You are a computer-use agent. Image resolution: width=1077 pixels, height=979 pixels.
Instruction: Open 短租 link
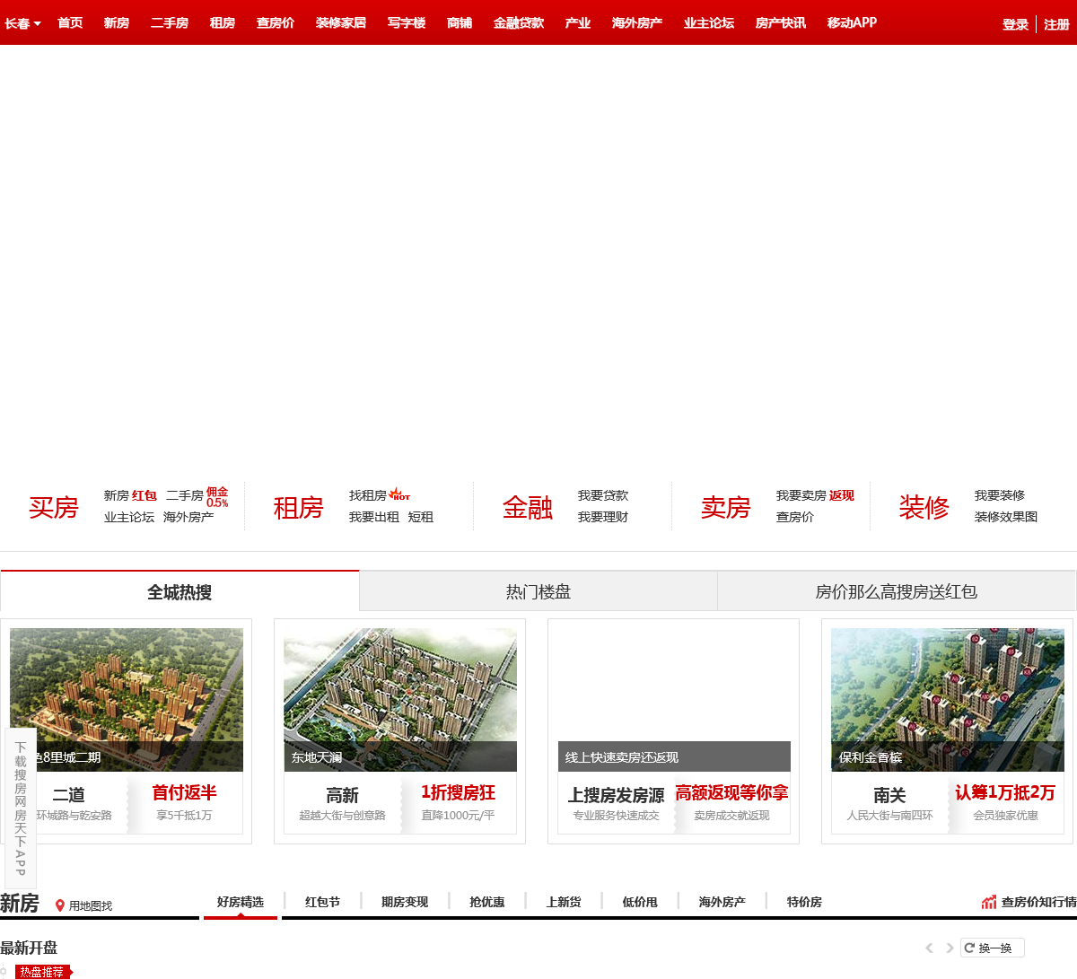[x=421, y=517]
